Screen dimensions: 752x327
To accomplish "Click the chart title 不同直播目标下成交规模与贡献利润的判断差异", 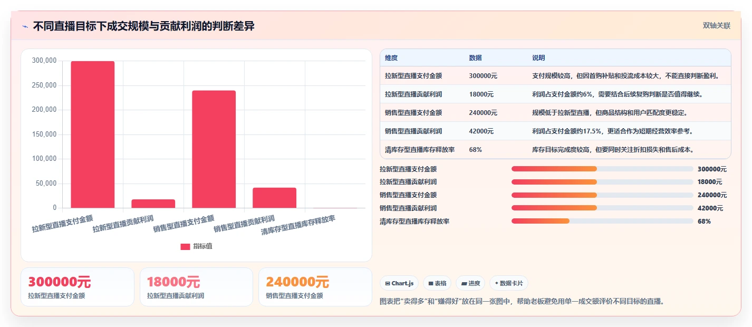I will [x=143, y=26].
